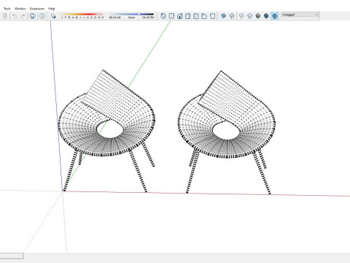Screen dimensions: 350x263
Task: Click the Measurements input box
Action: pos(12,256)
